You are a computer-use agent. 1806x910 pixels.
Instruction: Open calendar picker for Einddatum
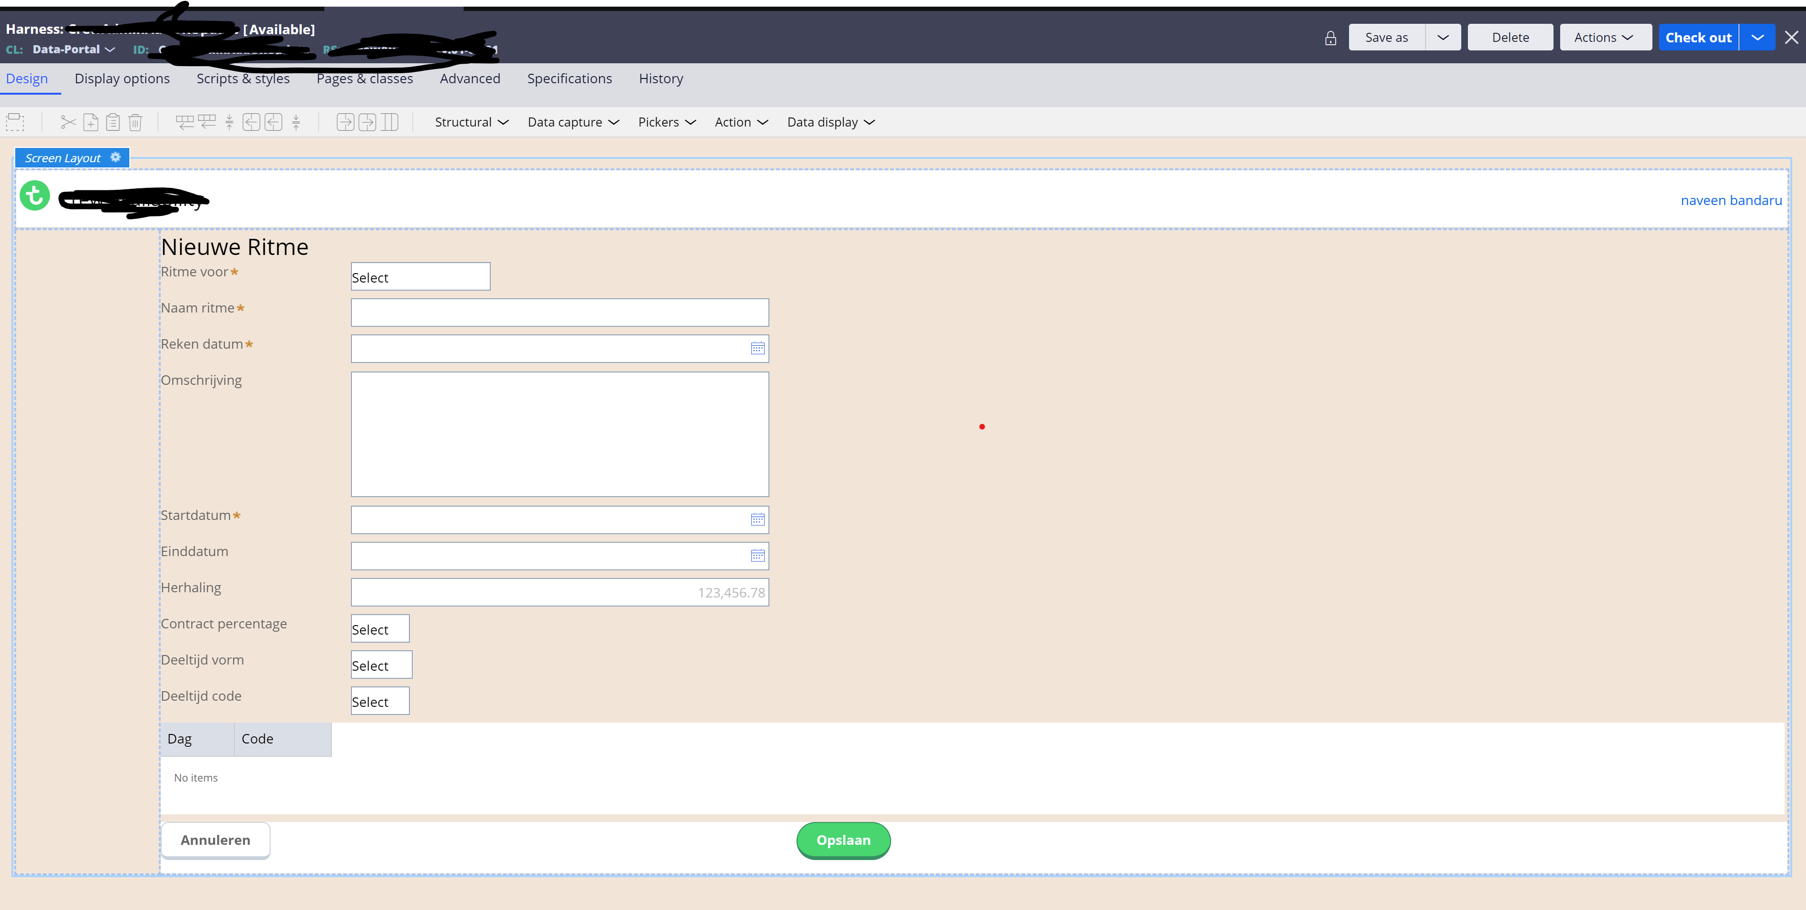click(x=757, y=556)
